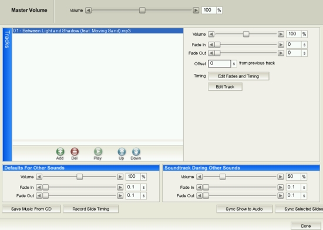Viewport: 323px width, 230px height.
Task: Increase track Fade Out with right arrow
Action: tap(281, 53)
